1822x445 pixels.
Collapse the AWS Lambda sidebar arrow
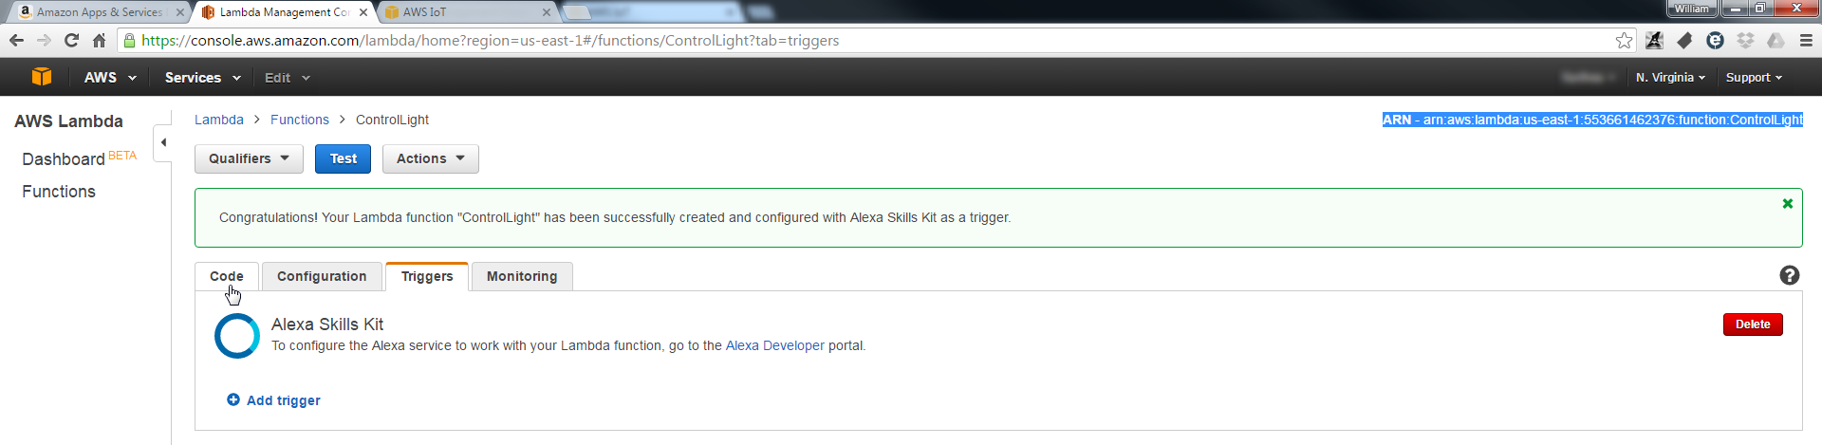coord(163,142)
